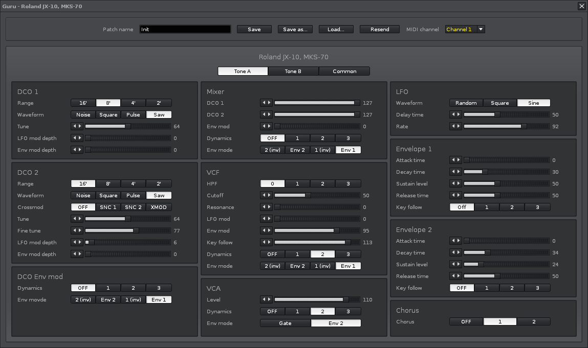Set Envelope 1 Key follow to 2

[x=512, y=207]
